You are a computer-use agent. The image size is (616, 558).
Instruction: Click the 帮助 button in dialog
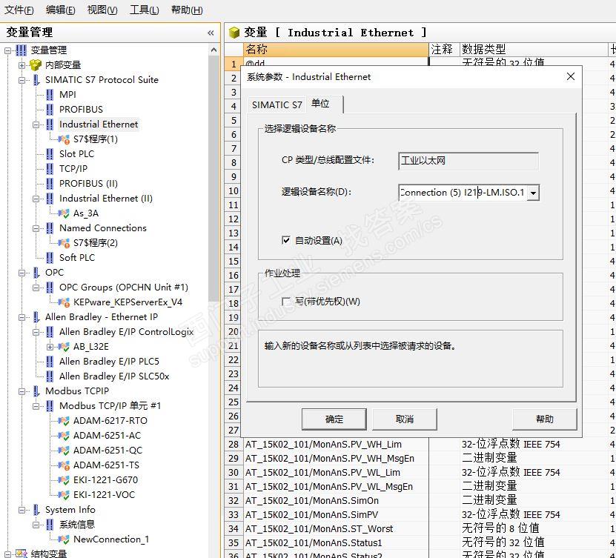coord(545,419)
